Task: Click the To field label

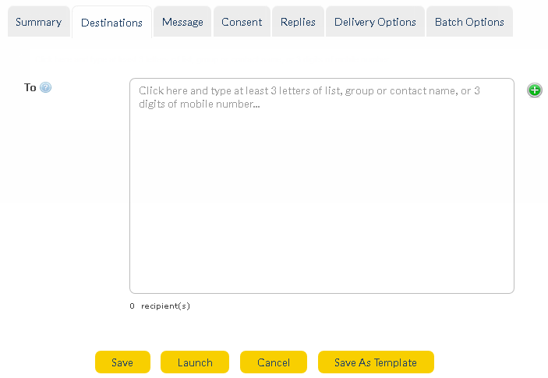Action: click(30, 87)
